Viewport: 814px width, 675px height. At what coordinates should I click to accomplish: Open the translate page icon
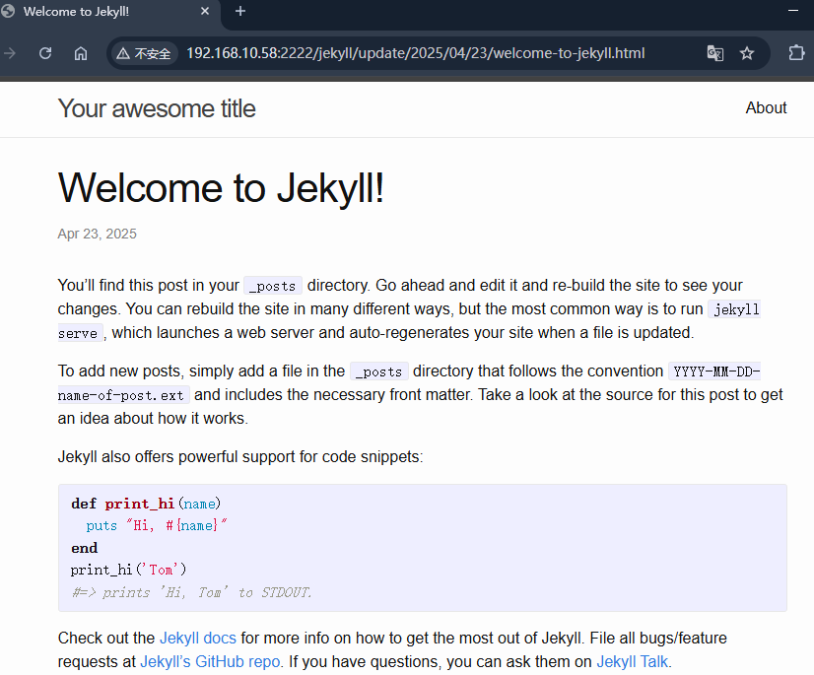click(x=714, y=53)
